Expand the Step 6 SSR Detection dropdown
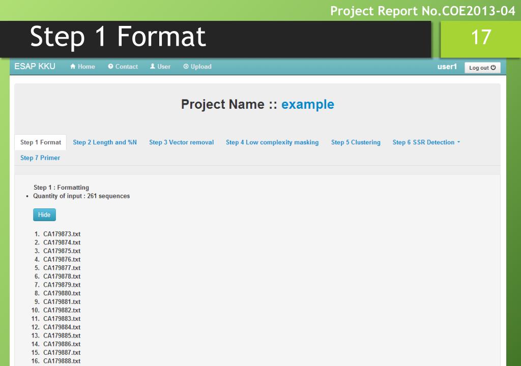Viewport: 521px width, 366px height. coord(426,142)
